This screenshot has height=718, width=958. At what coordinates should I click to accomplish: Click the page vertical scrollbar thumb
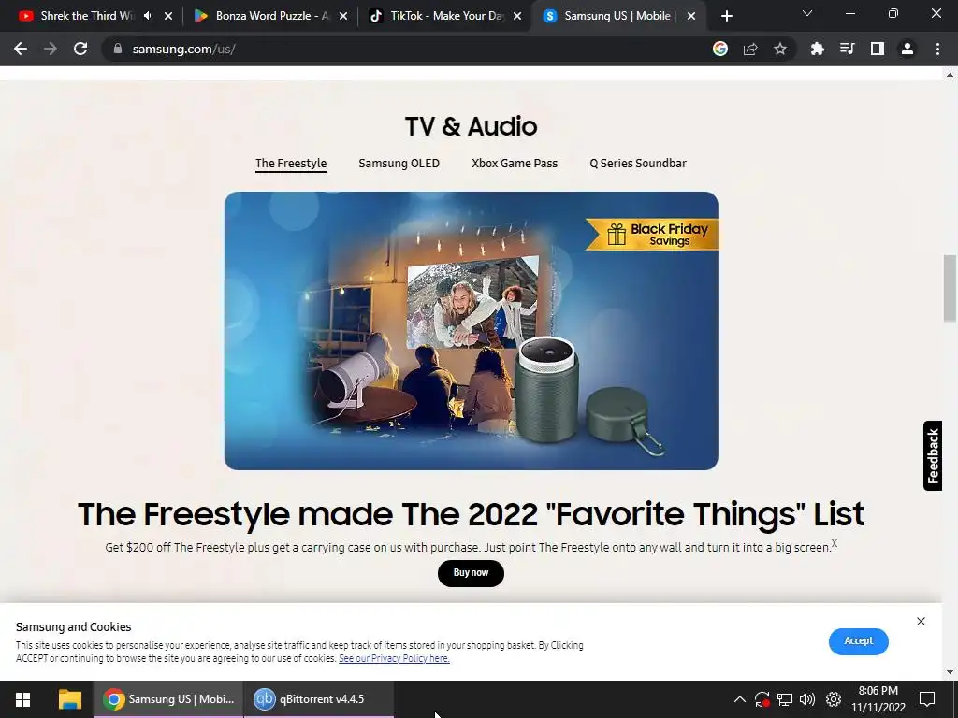click(950, 288)
